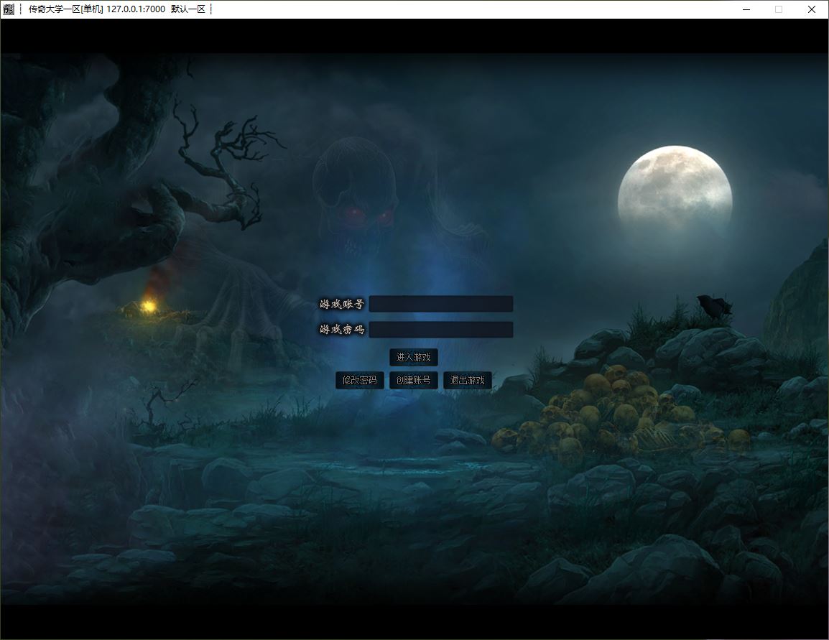Open 修改密码 change password

[359, 380]
